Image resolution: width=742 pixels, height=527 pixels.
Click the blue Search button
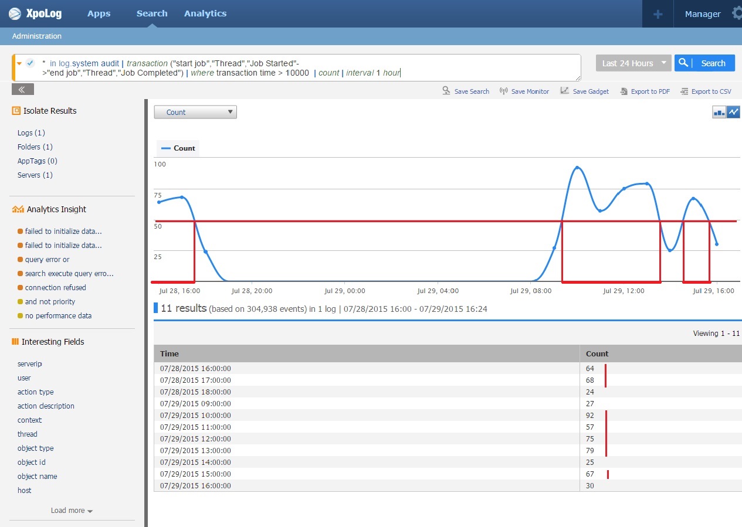point(704,63)
